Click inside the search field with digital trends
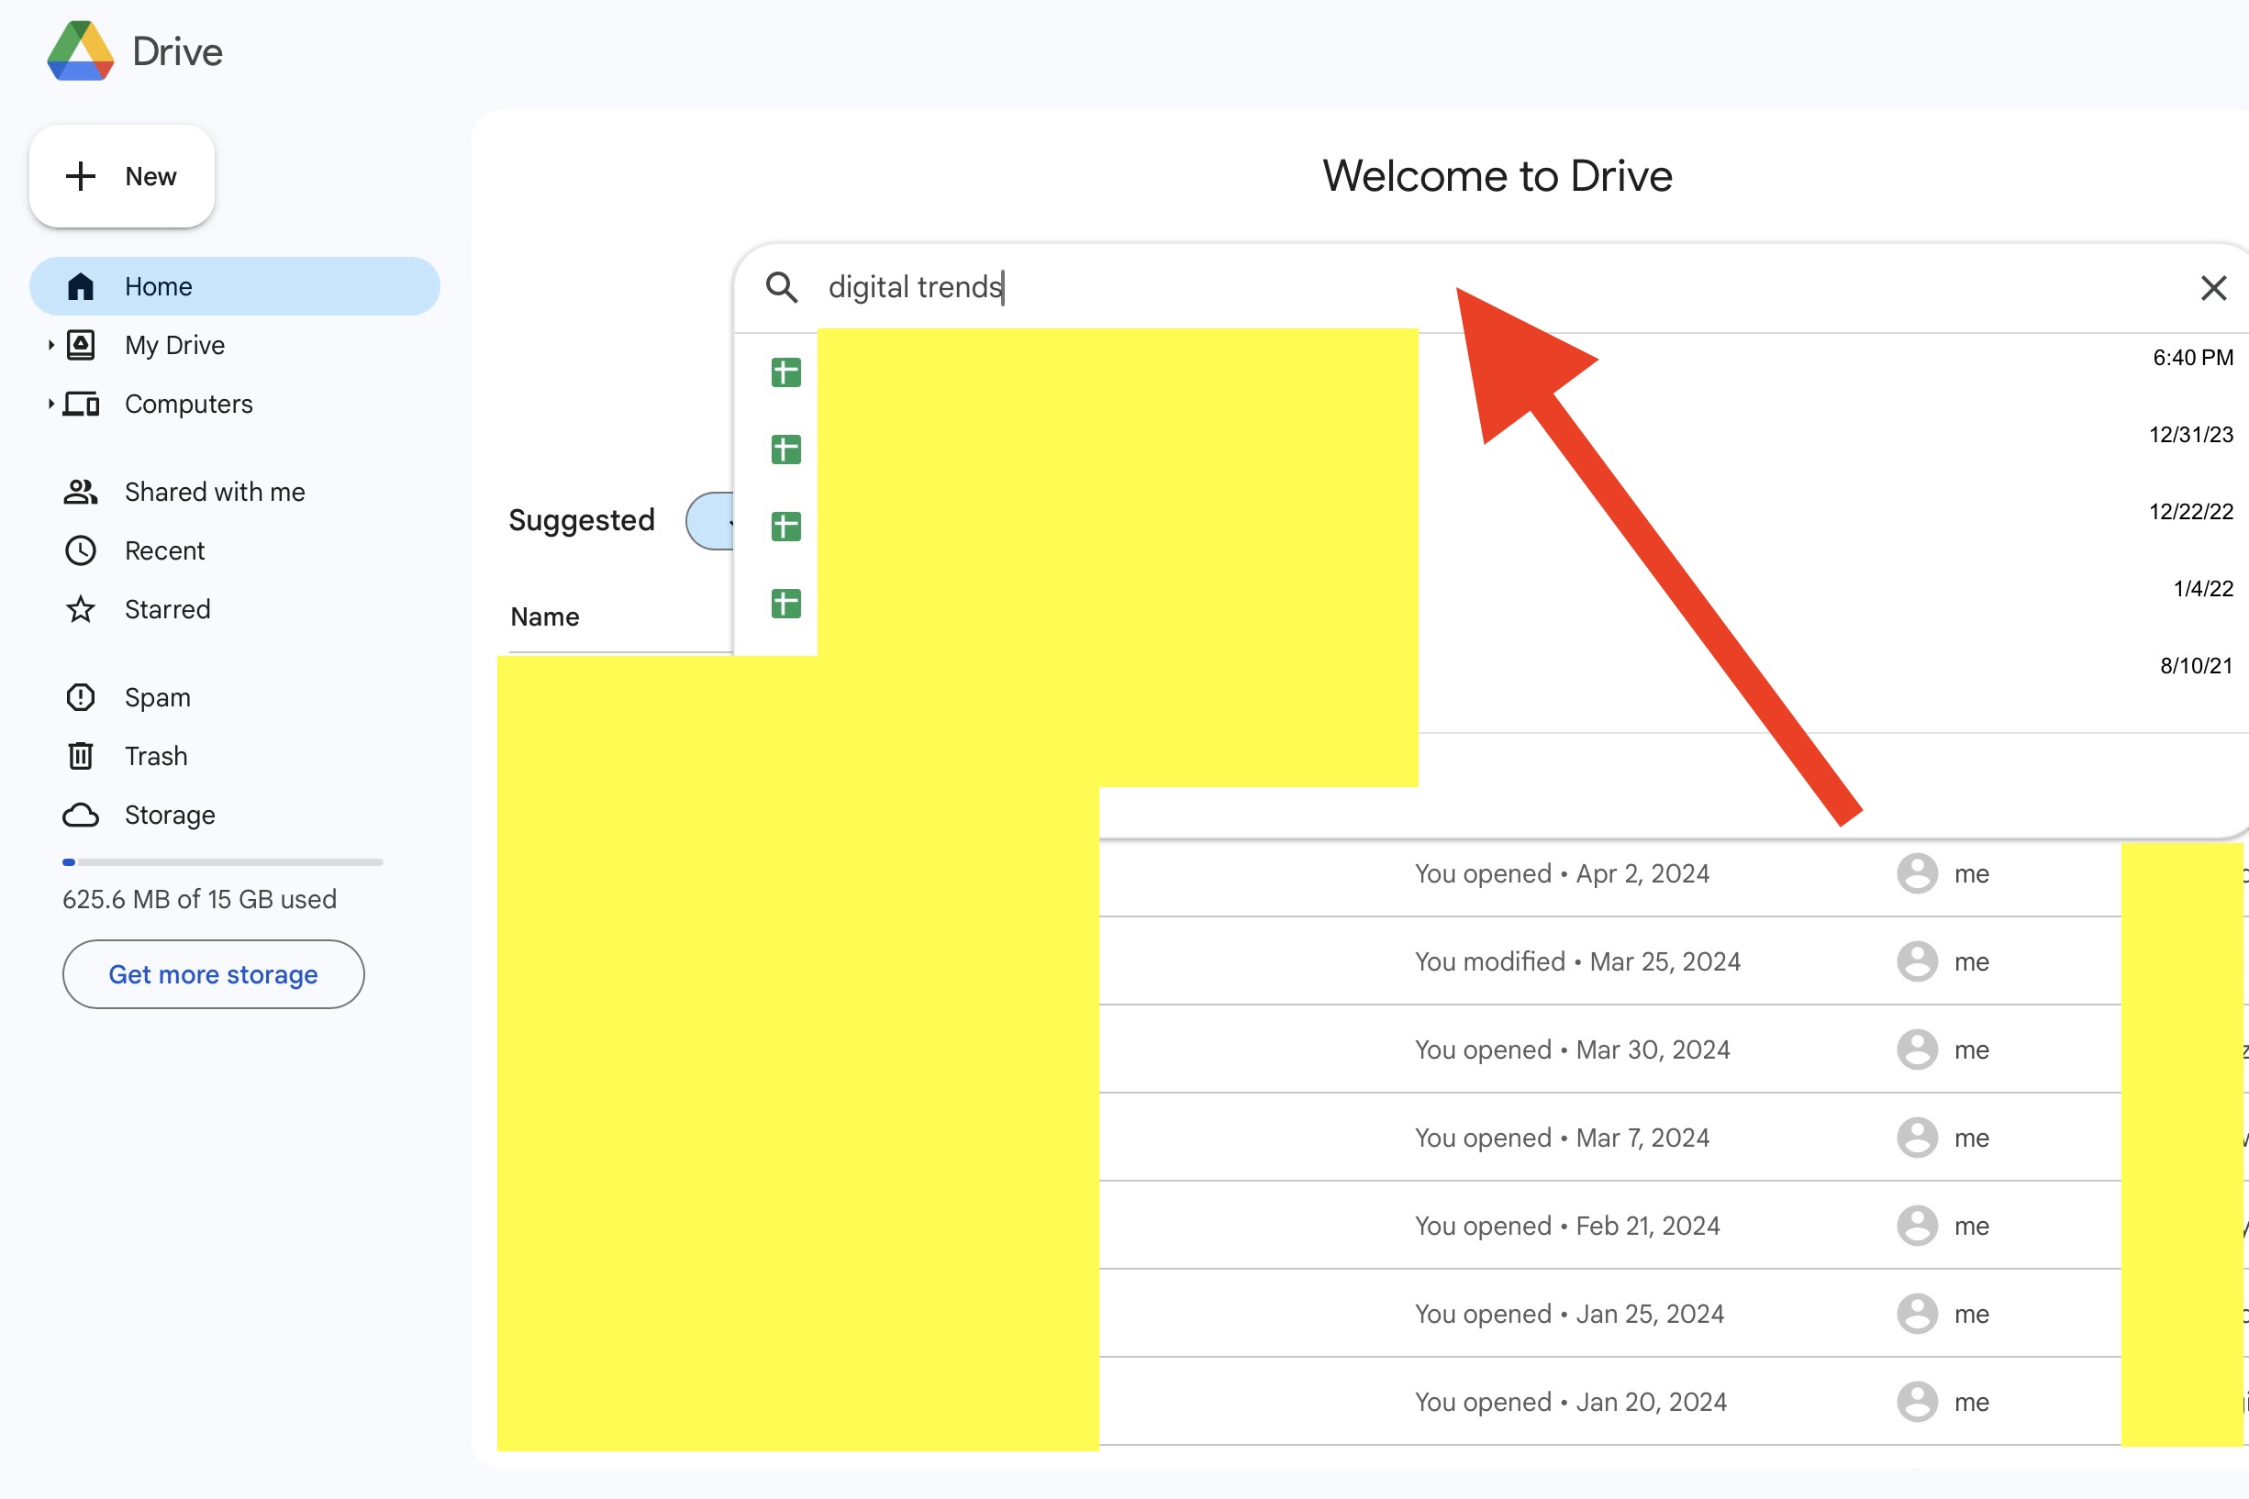 (x=1492, y=287)
